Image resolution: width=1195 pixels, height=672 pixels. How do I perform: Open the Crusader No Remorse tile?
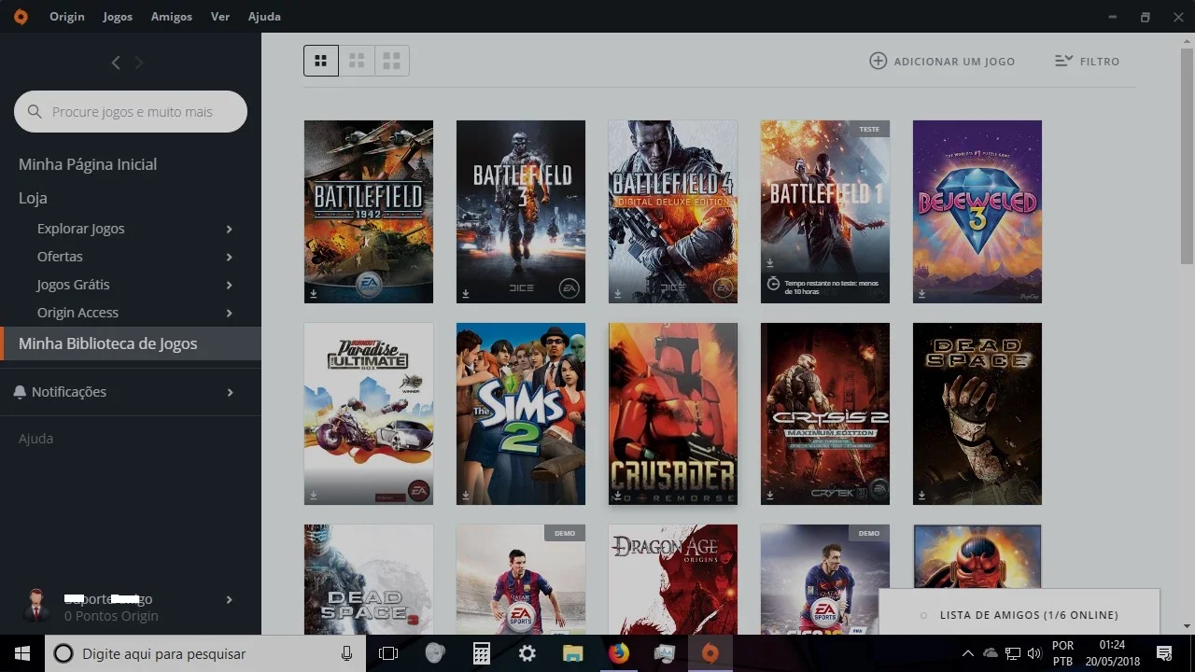click(x=673, y=414)
